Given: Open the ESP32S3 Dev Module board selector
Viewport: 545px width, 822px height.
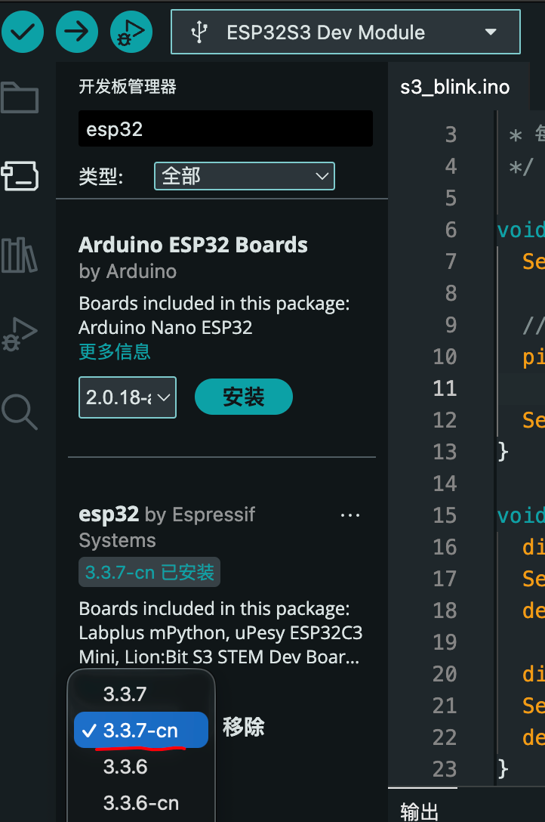Looking at the screenshot, I should tap(346, 32).
